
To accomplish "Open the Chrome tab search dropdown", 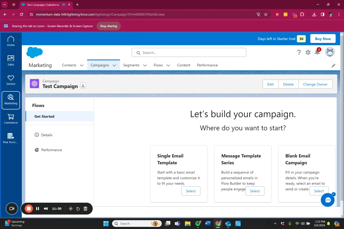I will (x=5, y=5).
